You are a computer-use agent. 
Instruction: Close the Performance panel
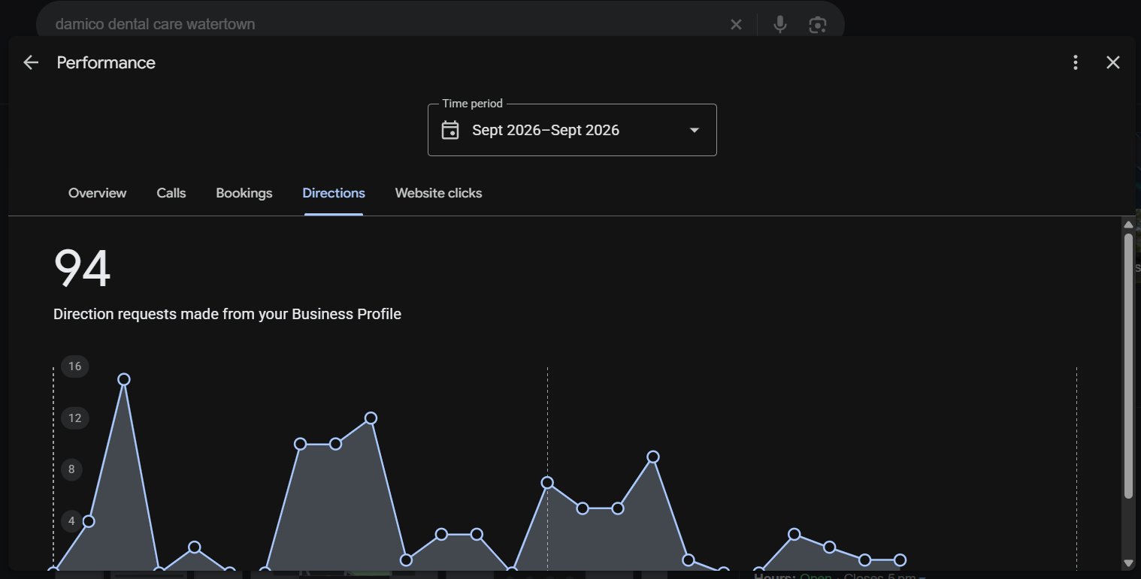1113,63
